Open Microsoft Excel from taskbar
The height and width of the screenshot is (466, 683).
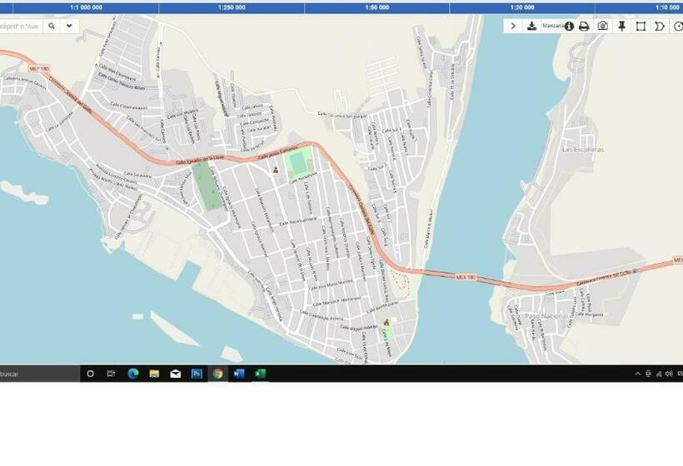coord(260,374)
